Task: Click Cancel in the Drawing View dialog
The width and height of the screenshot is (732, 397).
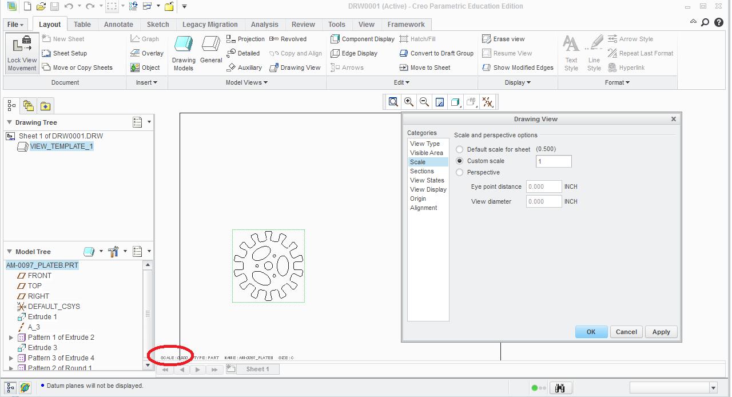Action: (626, 332)
